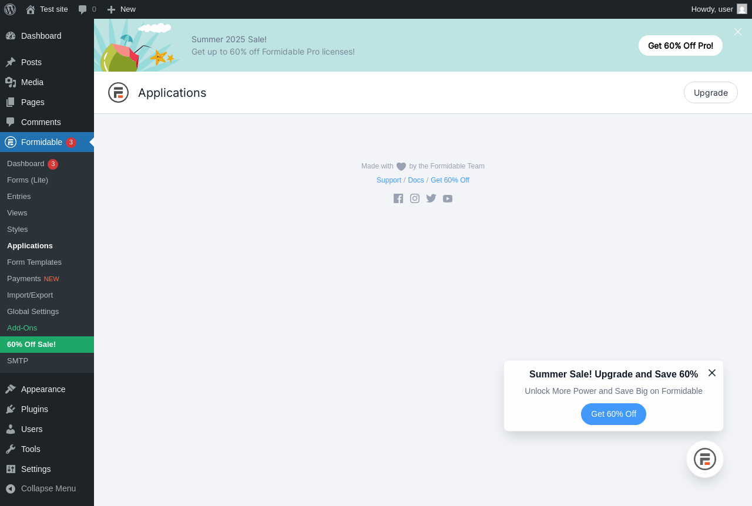
Task: Close the Summer Sale popup
Action: (x=712, y=373)
